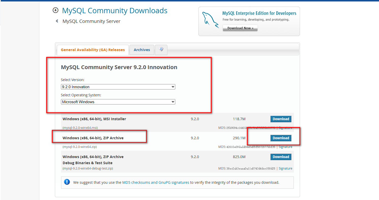Click the download circle icon beside the page title
Viewport: 379px width, 200px height.
click(x=55, y=10)
